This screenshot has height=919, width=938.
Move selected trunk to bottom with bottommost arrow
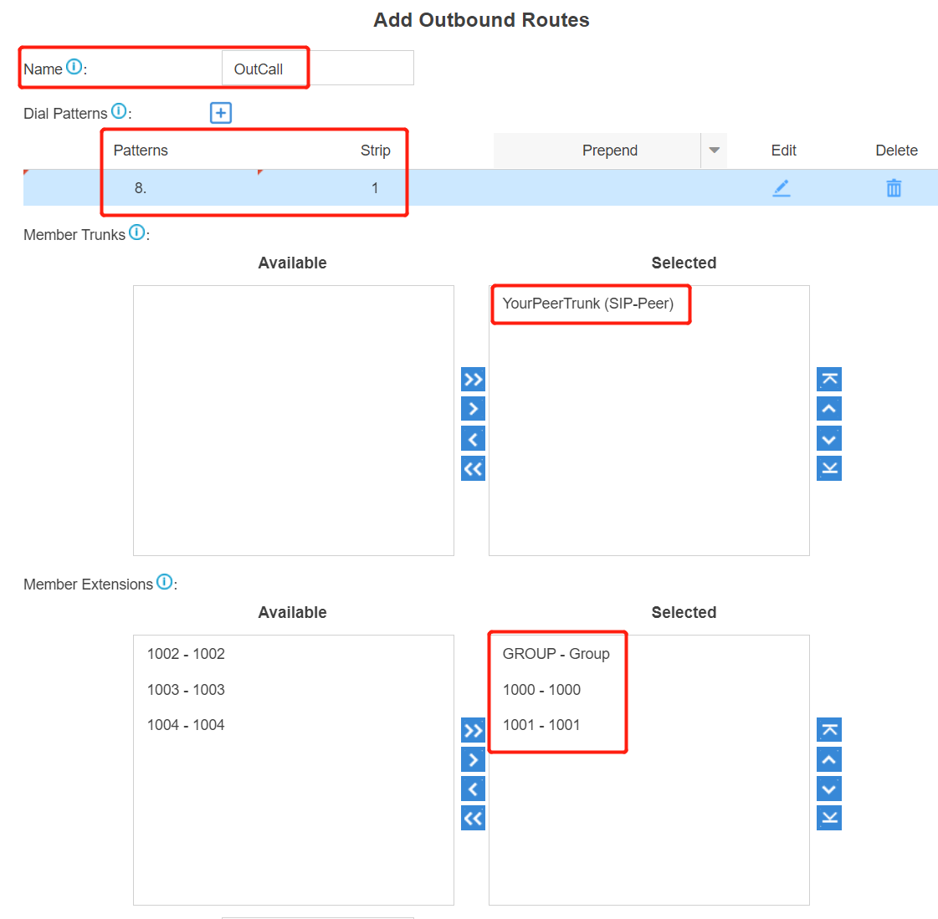pos(828,468)
